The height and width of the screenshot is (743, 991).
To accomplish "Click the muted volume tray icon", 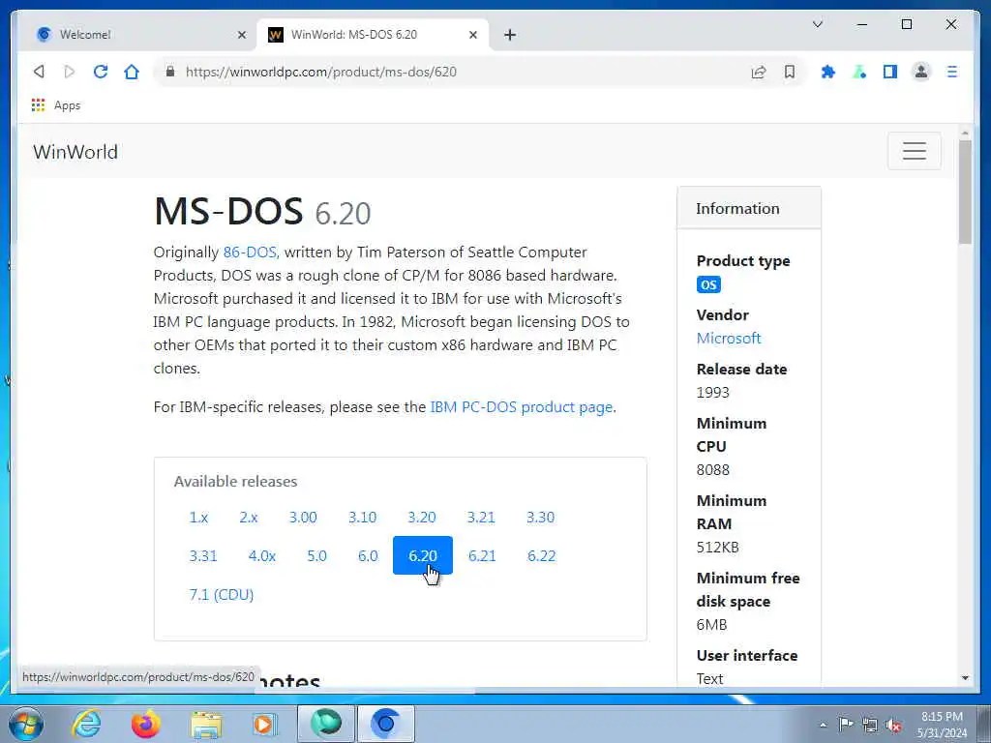I will [893, 726].
